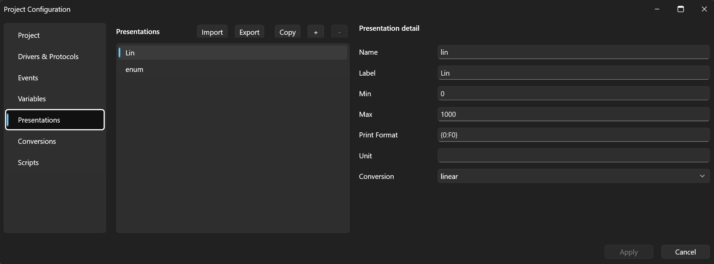Viewport: 714px width, 264px height.
Task: Export the presentations list
Action: [x=249, y=32]
